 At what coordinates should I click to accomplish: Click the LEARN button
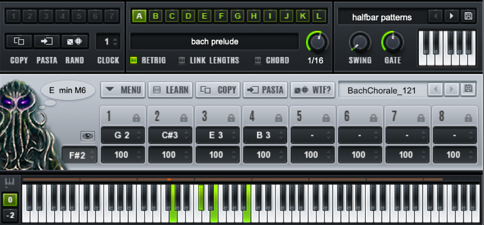coord(170,90)
